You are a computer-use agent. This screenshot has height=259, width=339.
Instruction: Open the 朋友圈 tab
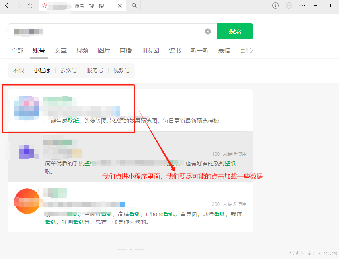(150, 51)
